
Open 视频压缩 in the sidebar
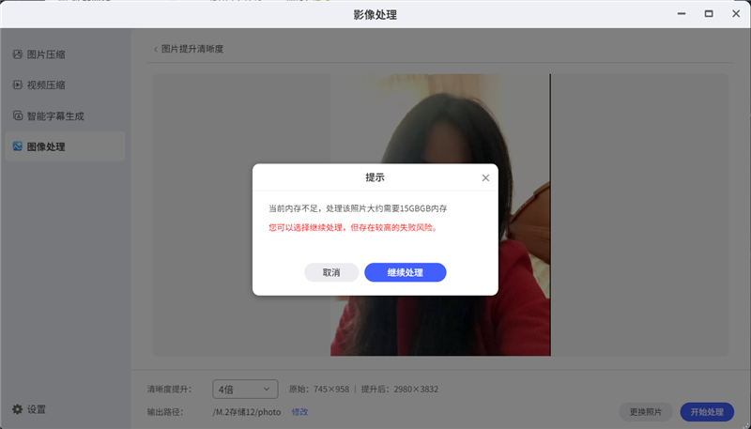[x=65, y=85]
